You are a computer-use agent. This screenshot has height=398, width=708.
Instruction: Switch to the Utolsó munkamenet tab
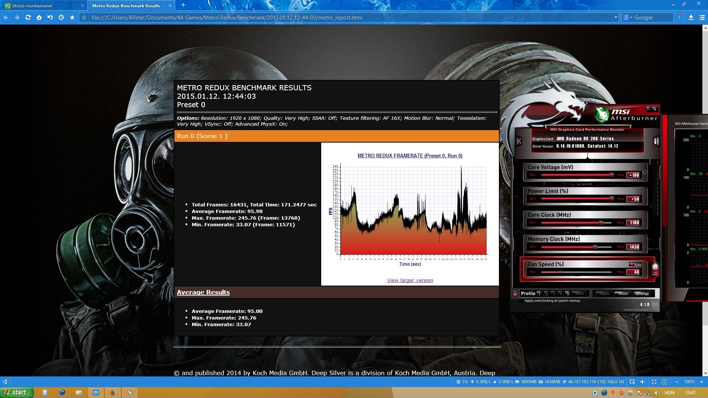pyautogui.click(x=40, y=6)
